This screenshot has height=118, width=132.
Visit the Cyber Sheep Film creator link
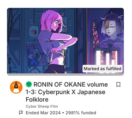[42, 106]
